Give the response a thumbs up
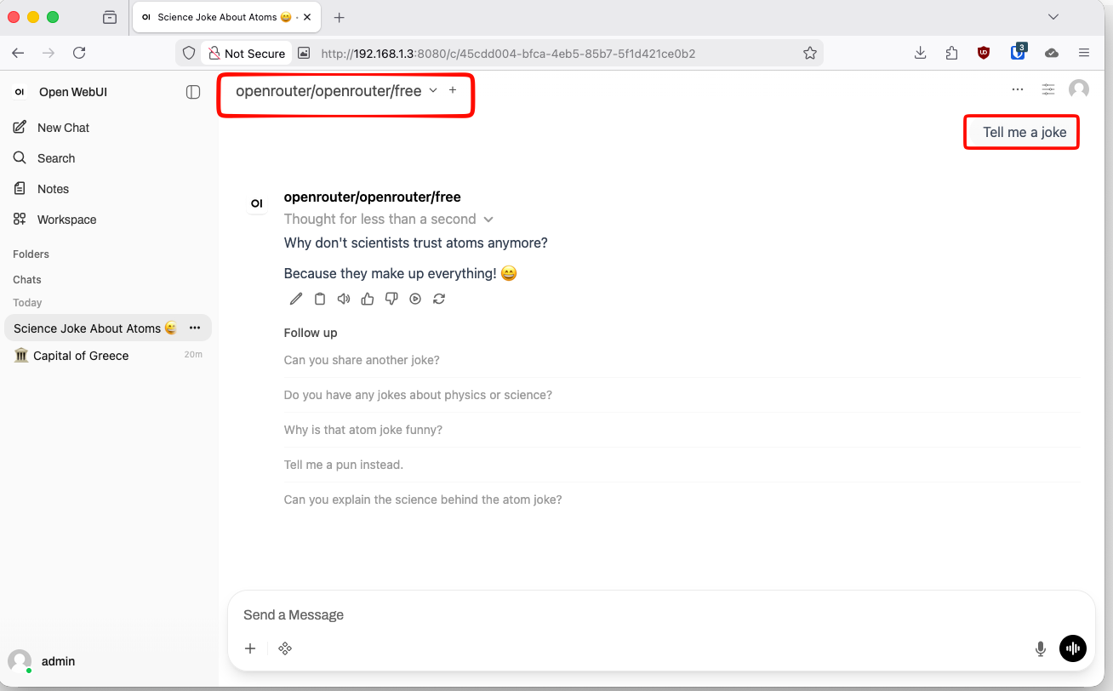Viewport: 1113px width, 691px height. pyautogui.click(x=368, y=299)
